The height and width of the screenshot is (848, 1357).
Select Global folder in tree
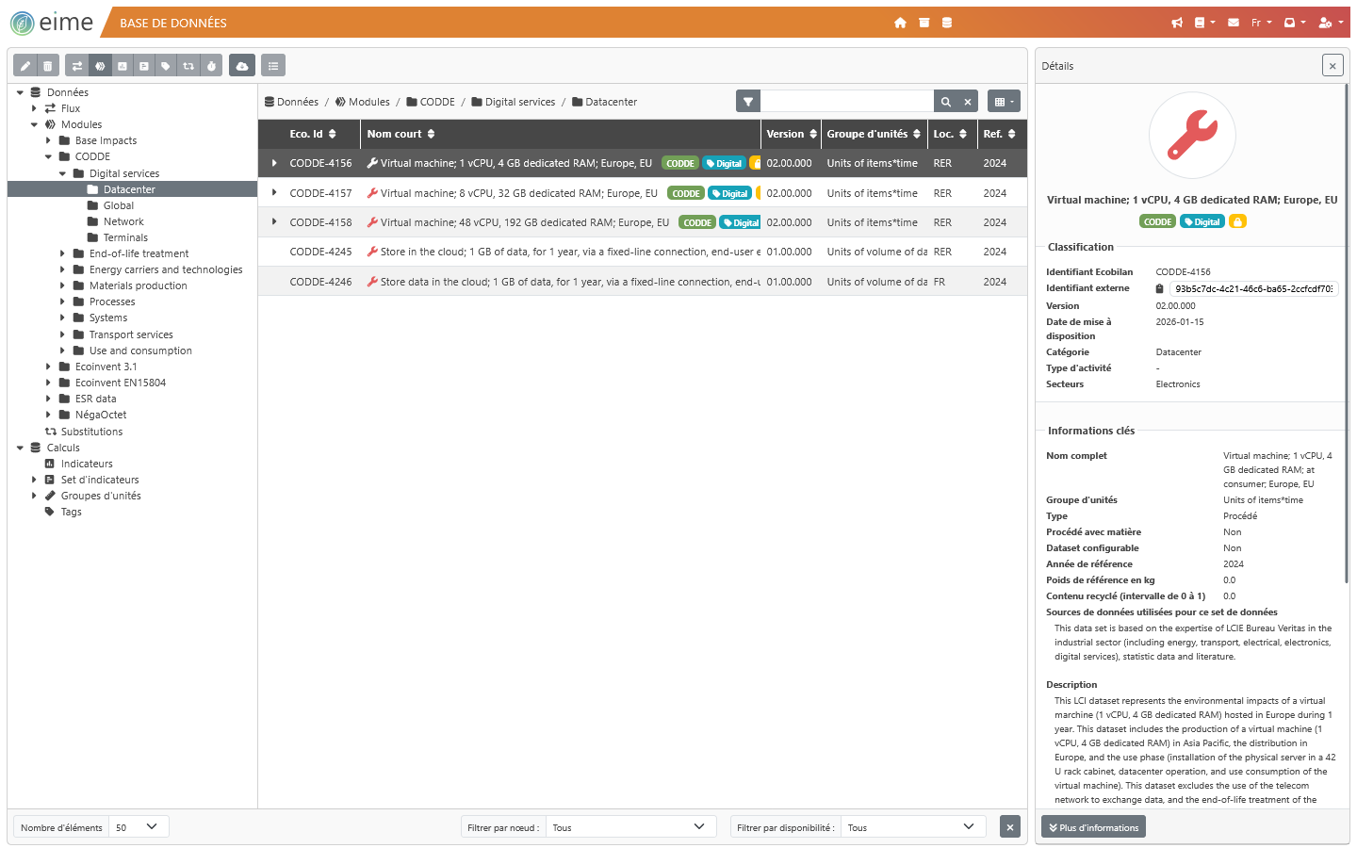coord(118,205)
